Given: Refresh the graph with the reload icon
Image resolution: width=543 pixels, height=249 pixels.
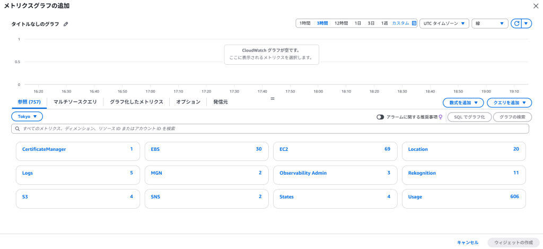Looking at the screenshot, I should 515,23.
